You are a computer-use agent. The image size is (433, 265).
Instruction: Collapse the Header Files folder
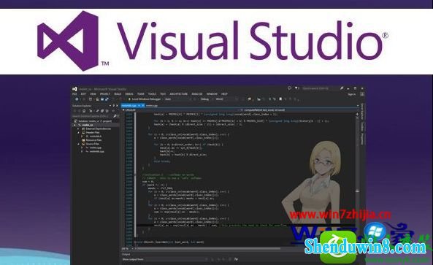tap(78, 133)
